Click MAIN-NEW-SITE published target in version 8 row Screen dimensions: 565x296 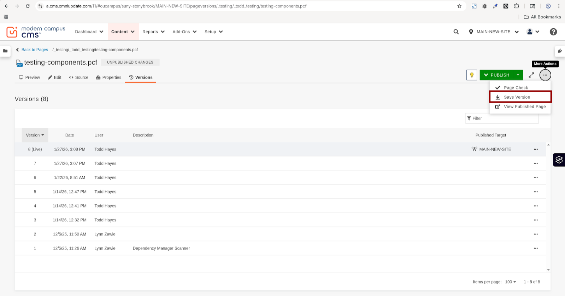492,149
